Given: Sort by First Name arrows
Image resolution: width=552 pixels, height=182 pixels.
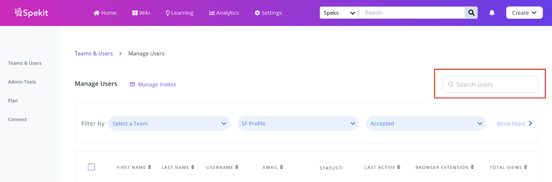Looking at the screenshot, I should (x=149, y=167).
